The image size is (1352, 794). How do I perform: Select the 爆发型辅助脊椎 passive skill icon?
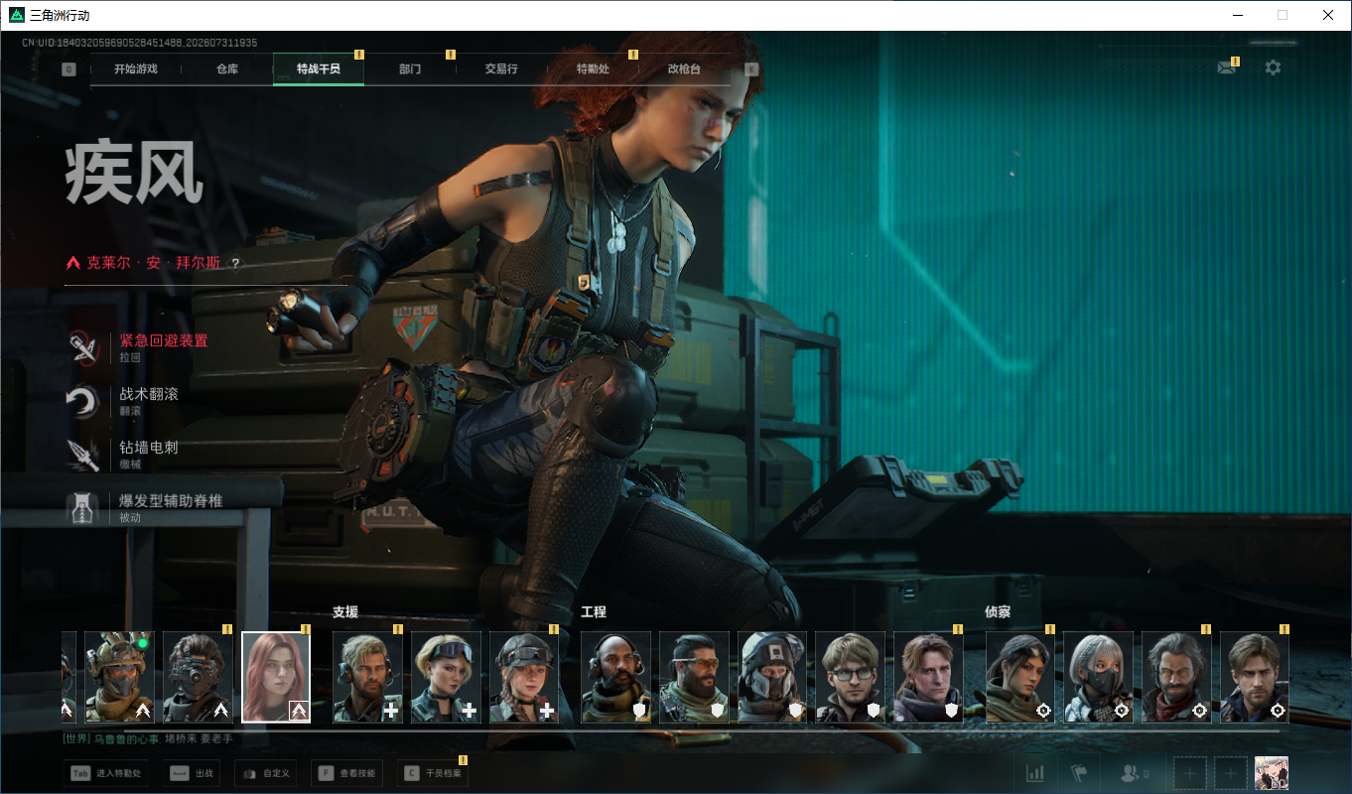click(x=81, y=507)
